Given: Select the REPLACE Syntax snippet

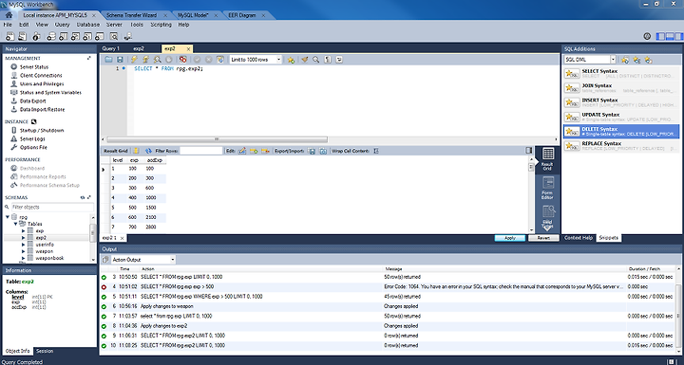Looking at the screenshot, I should 621,145.
